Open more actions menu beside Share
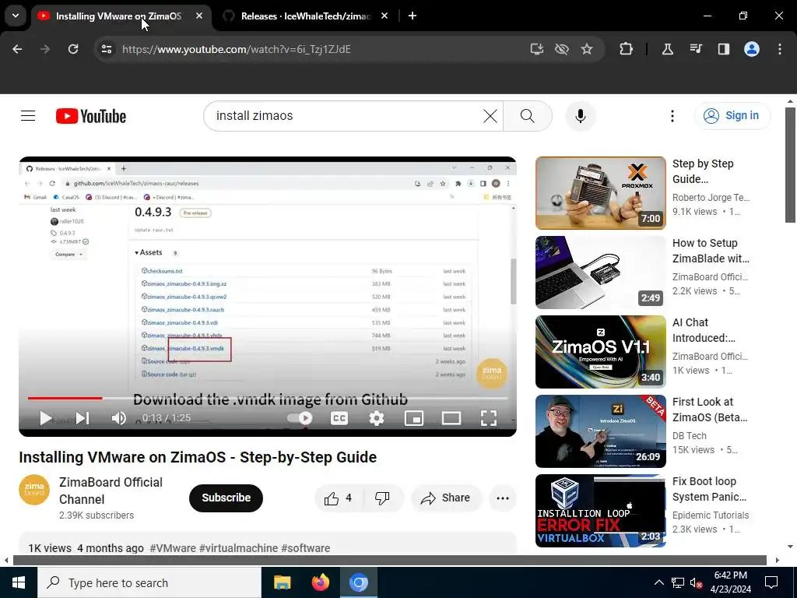The height and width of the screenshot is (598, 797). [502, 498]
